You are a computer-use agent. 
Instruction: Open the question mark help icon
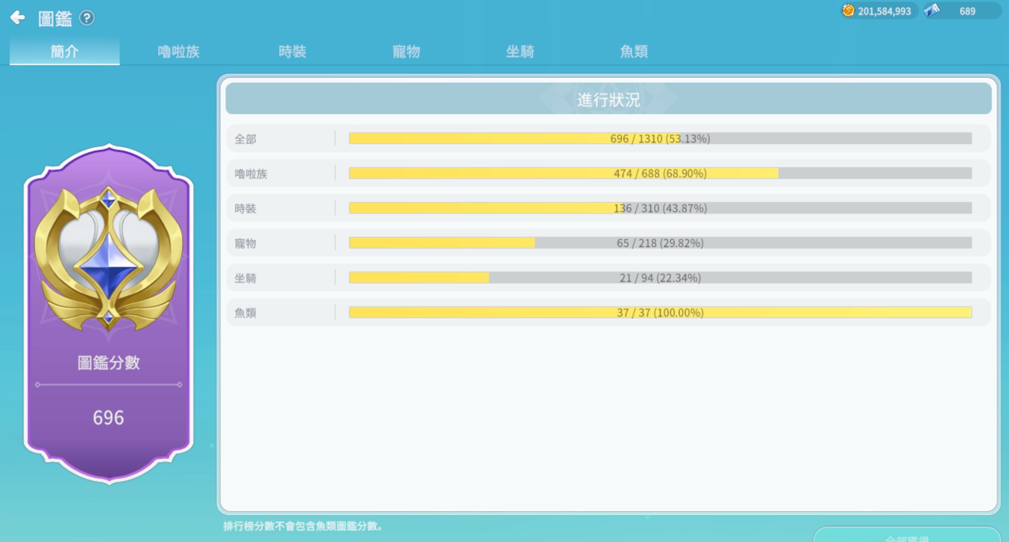coord(87,18)
